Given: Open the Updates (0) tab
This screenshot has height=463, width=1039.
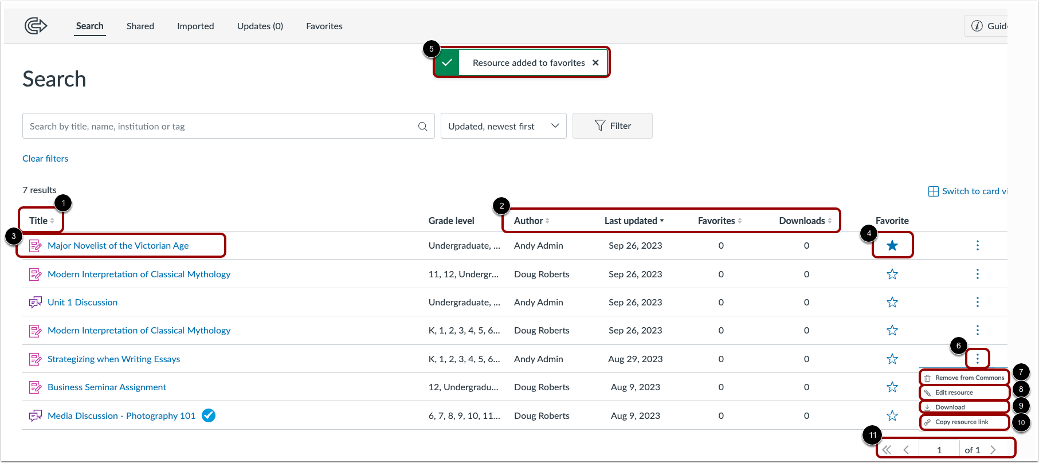Looking at the screenshot, I should (260, 26).
